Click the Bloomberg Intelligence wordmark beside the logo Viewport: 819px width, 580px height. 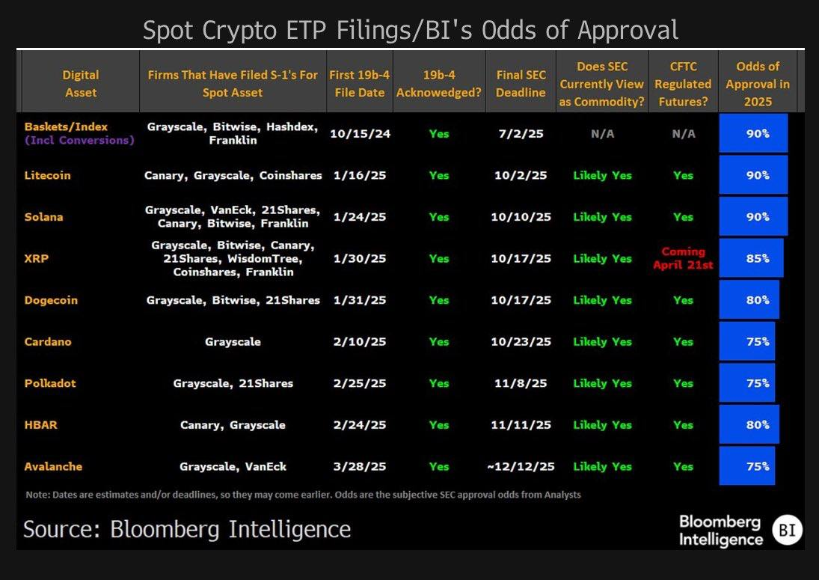tap(720, 530)
